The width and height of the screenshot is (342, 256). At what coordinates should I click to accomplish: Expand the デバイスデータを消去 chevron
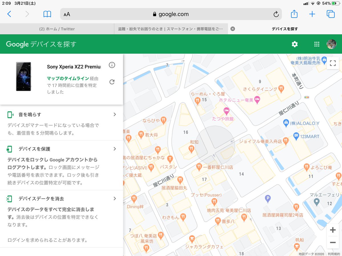pos(115,199)
